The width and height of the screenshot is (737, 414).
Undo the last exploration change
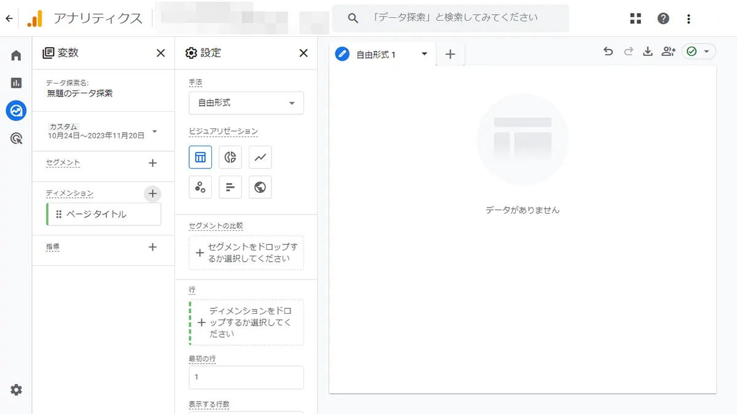608,52
